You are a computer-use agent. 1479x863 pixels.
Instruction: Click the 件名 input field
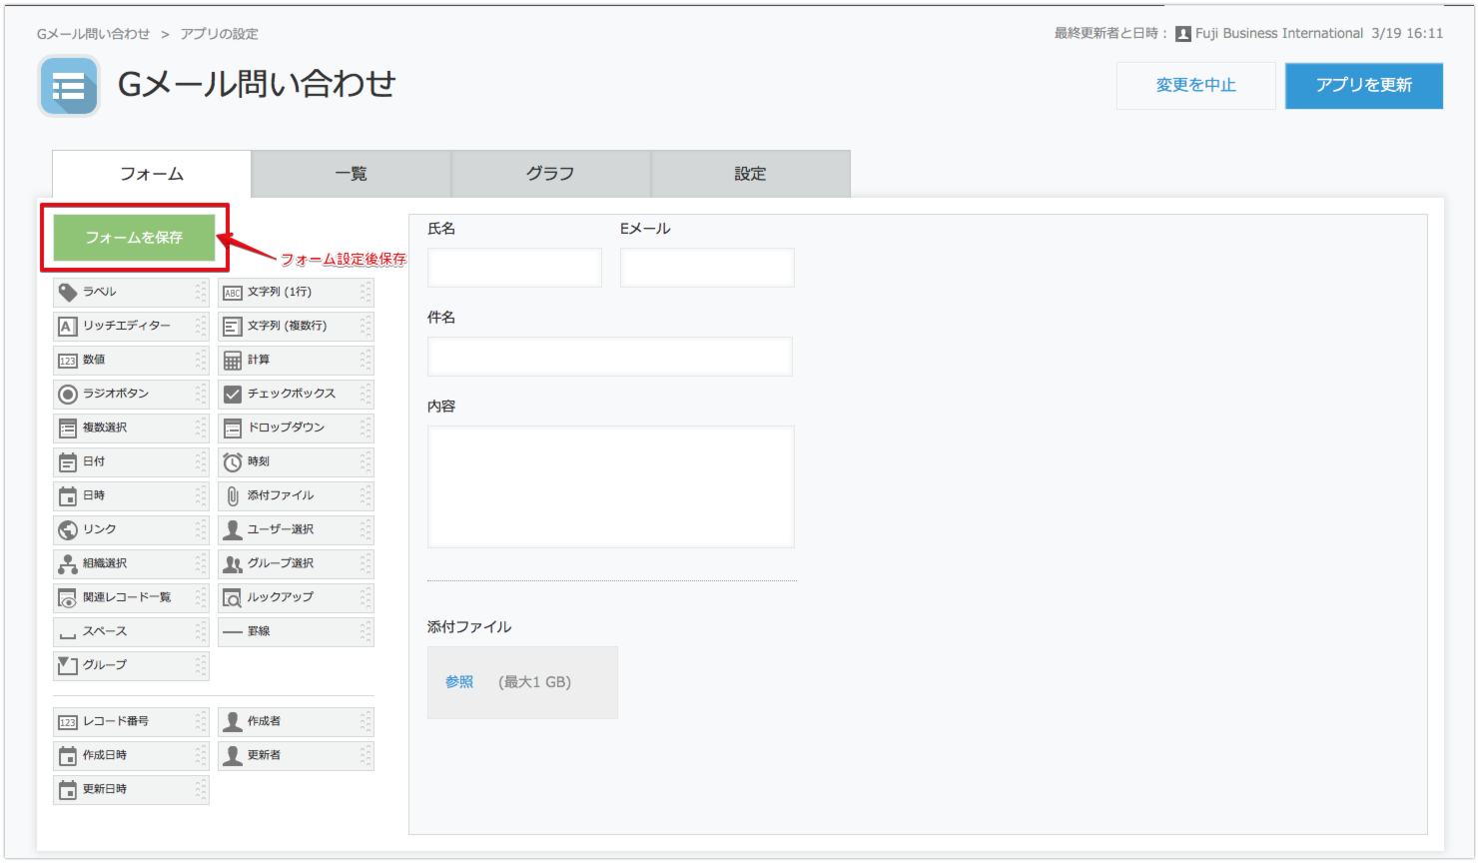[x=609, y=357]
